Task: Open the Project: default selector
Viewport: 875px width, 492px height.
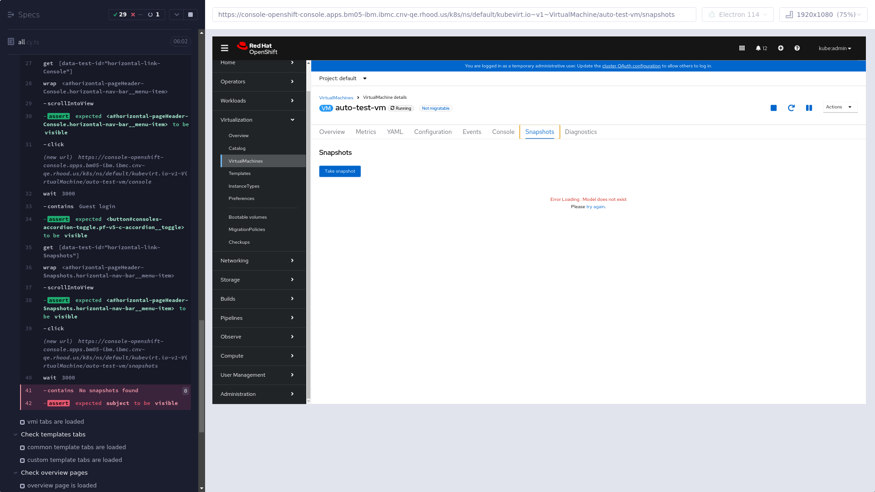Action: click(343, 78)
